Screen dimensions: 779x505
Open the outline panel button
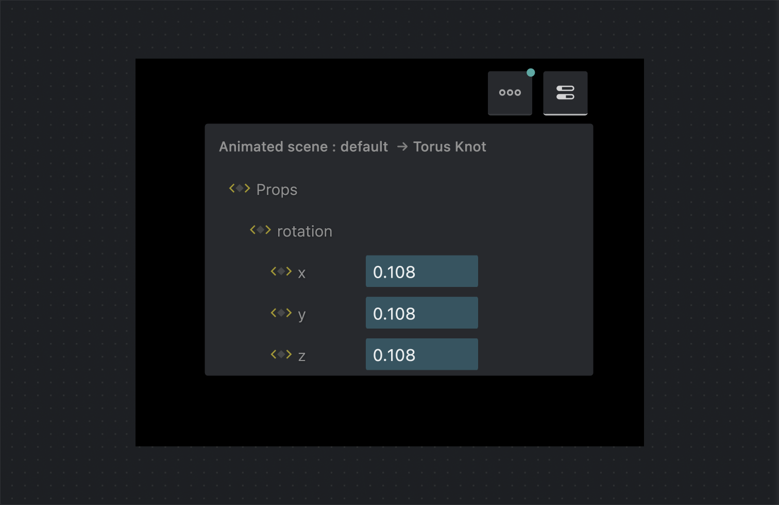tap(510, 93)
